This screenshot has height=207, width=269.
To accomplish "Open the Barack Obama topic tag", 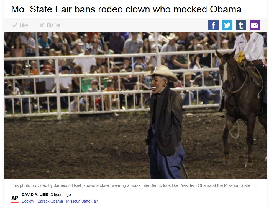I will (50, 201).
